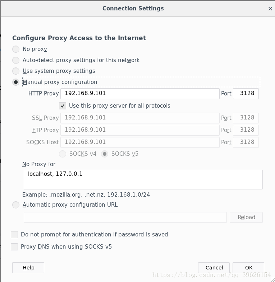This screenshot has height=282, width=275.
Task: Open the Help button
Action: click(28, 268)
